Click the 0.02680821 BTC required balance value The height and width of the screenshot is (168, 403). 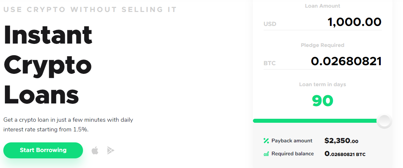(x=345, y=154)
